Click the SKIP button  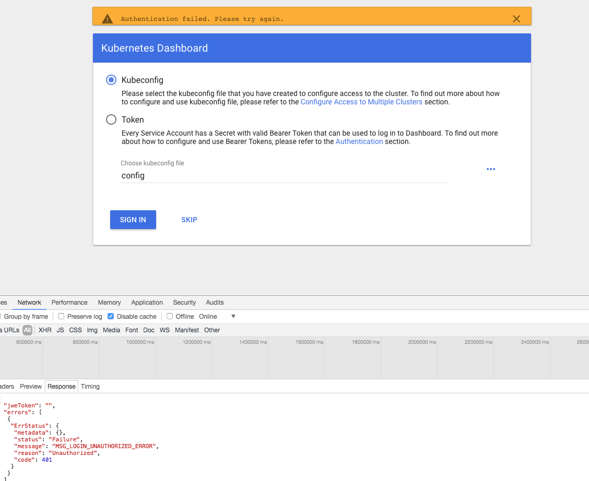(x=190, y=220)
